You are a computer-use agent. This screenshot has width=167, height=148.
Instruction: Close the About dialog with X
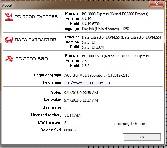[156, 4]
